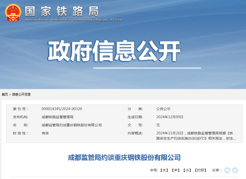Click the 索引号 label
Screen dimensions: 246x179
20,109
